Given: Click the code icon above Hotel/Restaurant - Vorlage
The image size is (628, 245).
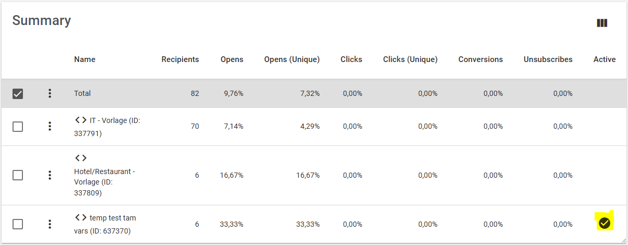Looking at the screenshot, I should tap(81, 158).
